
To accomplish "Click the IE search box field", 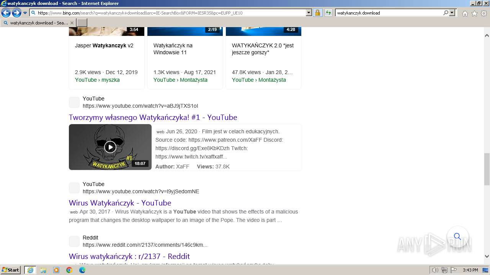I will click(389, 13).
